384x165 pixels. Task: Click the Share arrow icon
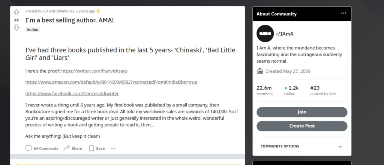[67, 148]
